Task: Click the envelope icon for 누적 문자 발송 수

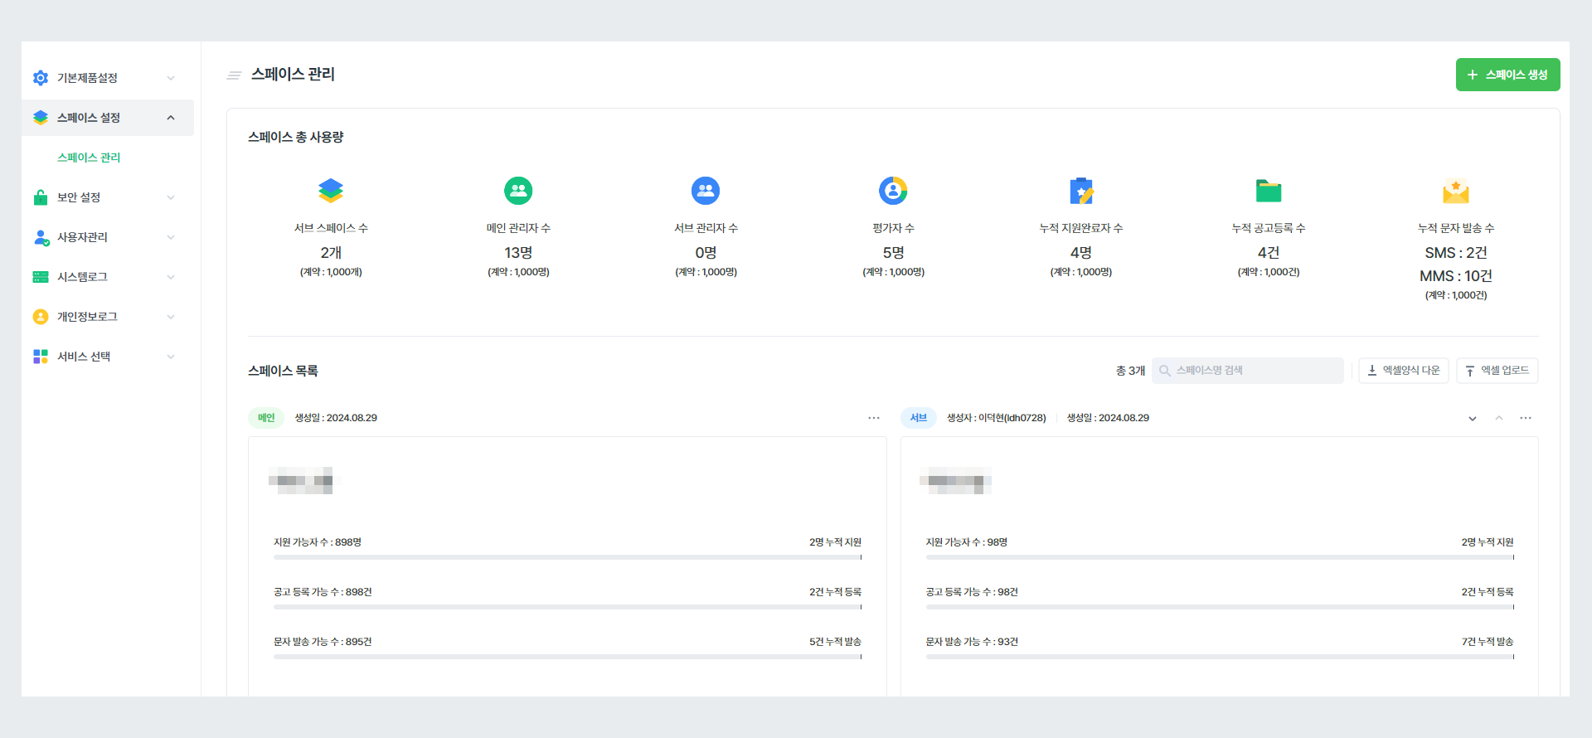Action: [x=1456, y=191]
